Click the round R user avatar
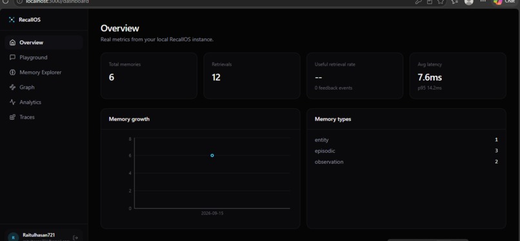 point(13,237)
